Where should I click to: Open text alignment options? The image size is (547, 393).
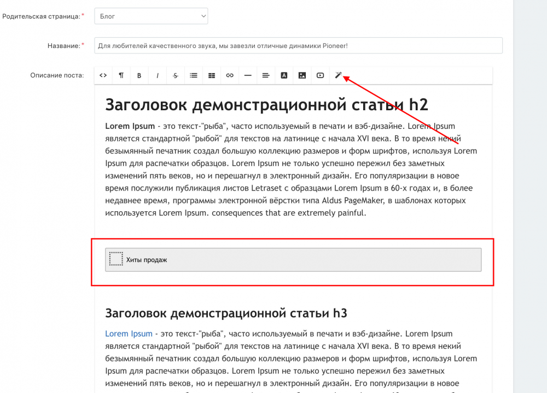pyautogui.click(x=266, y=75)
